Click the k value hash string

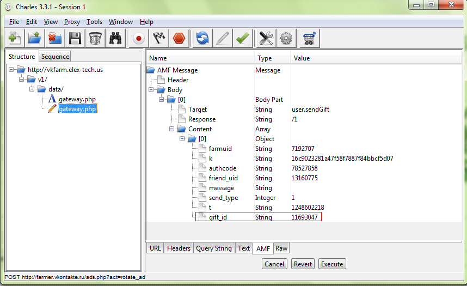(x=342, y=159)
